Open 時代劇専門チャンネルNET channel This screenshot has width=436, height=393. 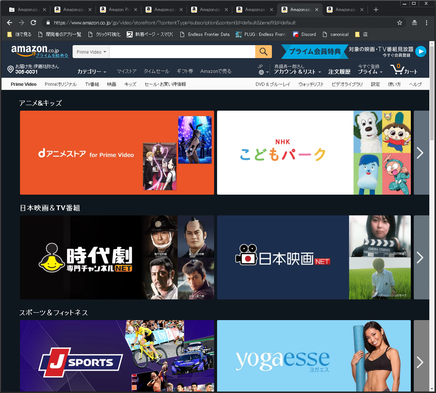117,258
